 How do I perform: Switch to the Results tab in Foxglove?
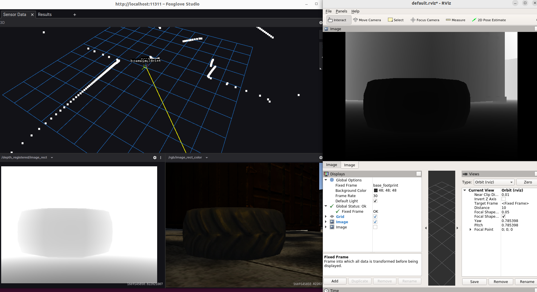pyautogui.click(x=45, y=14)
